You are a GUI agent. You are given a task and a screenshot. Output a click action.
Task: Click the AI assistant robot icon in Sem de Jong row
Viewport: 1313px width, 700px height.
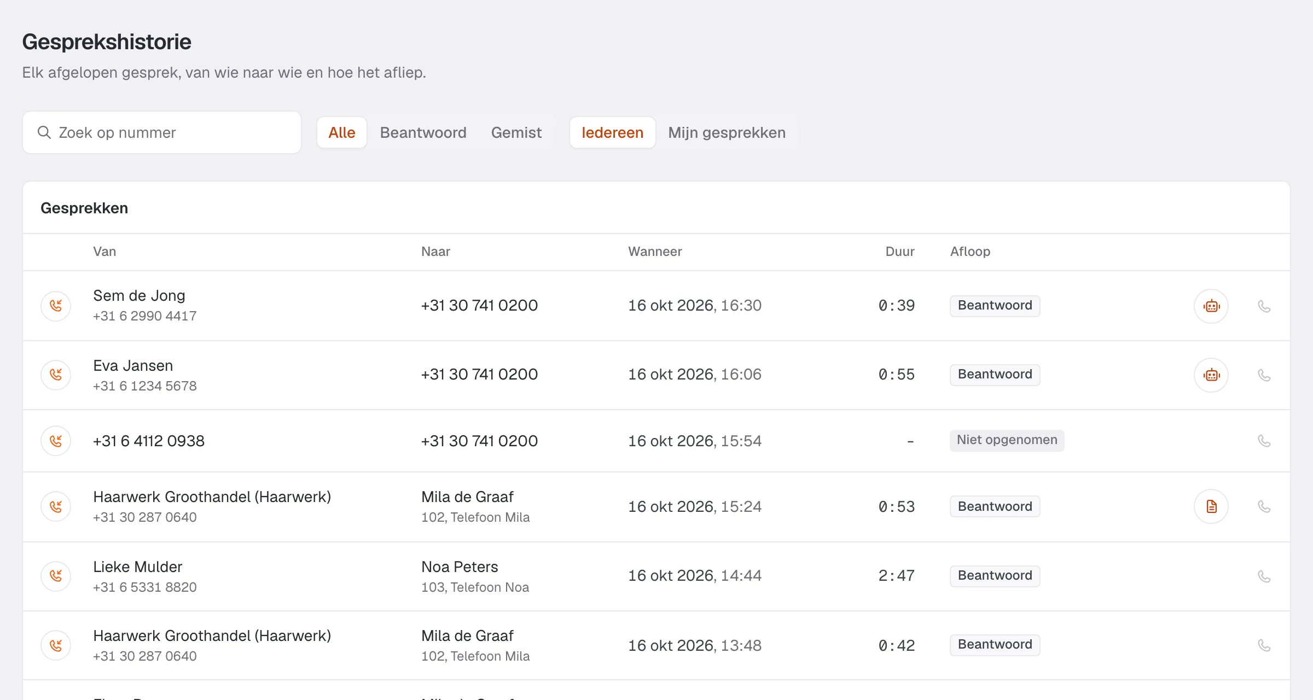[1211, 306]
